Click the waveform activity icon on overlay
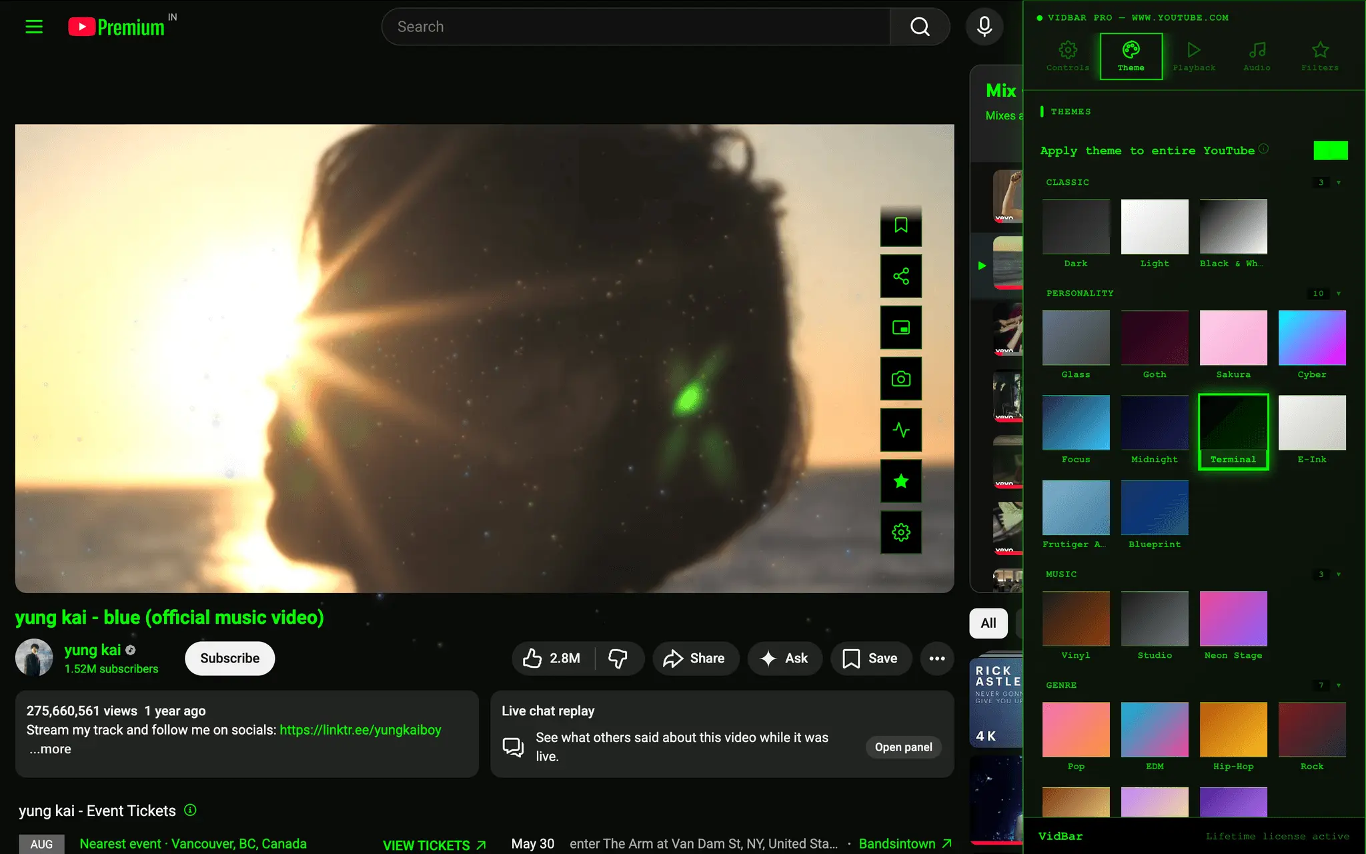The width and height of the screenshot is (1366, 854). 901,430
